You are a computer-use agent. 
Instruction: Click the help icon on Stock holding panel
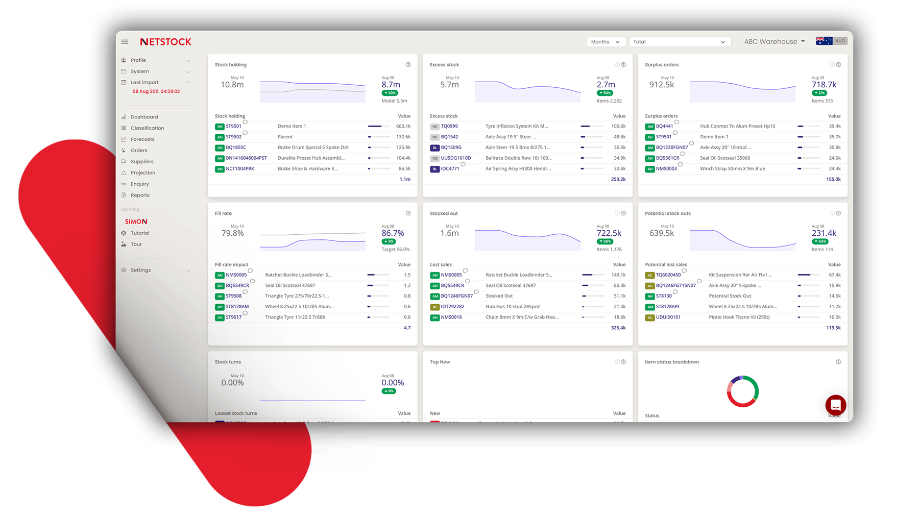coord(408,64)
